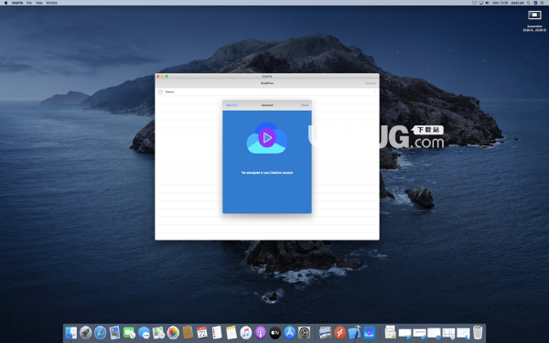Open Contacts from the Dock
549x343 pixels.
(188, 333)
